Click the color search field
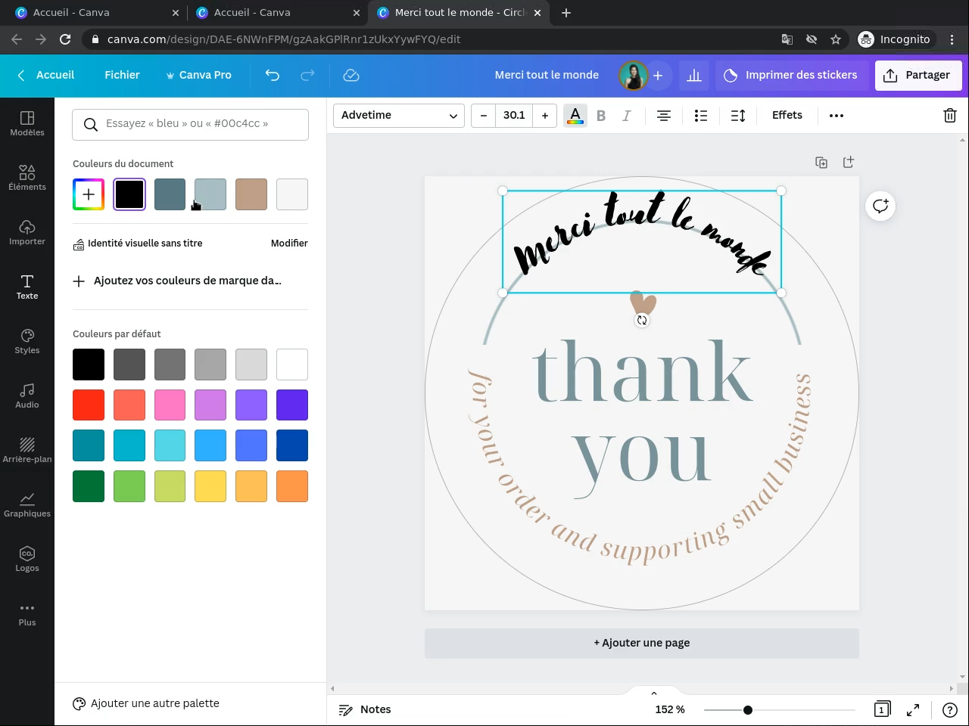Viewport: 969px width, 726px height. pos(191,124)
